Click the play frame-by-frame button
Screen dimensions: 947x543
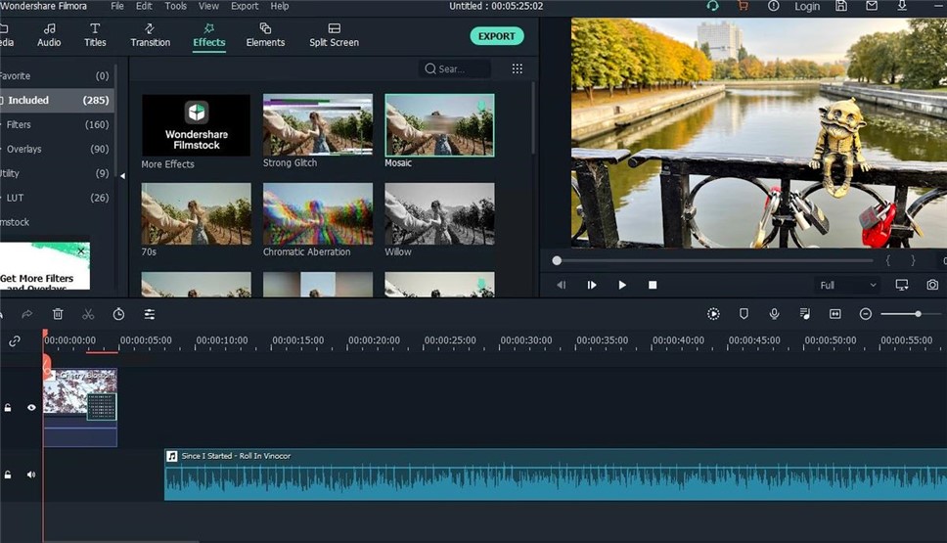(x=592, y=285)
